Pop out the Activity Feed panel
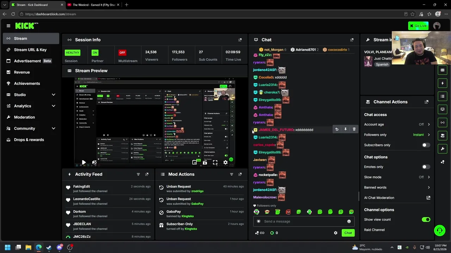451x253 pixels. pos(147,174)
